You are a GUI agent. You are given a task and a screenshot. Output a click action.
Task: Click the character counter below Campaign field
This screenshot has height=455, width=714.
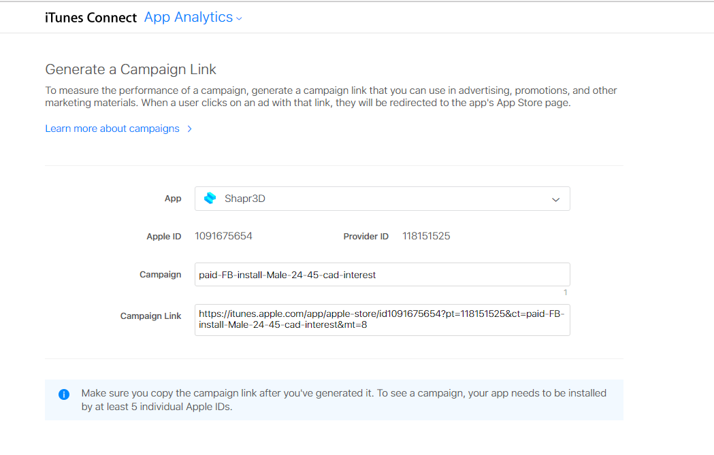pyautogui.click(x=565, y=292)
